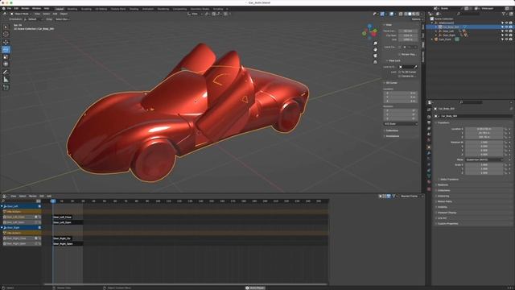Switch to the Animation workspace tab
The image size is (515, 290).
pos(148,9)
